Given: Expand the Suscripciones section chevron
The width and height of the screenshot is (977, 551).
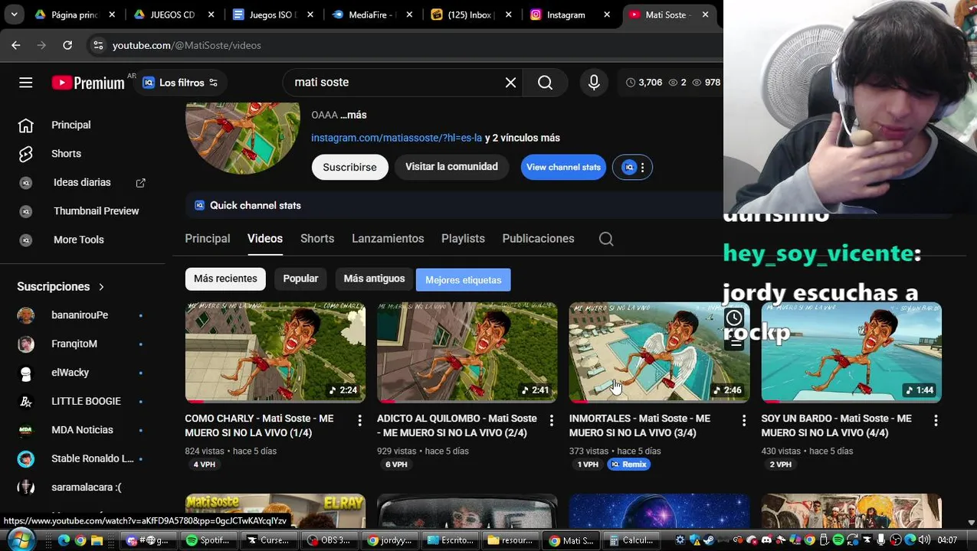Looking at the screenshot, I should pos(101,287).
